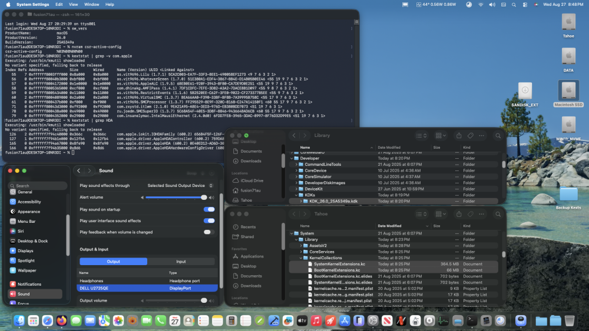Open the Music app in the Dock
589x331 pixels.
click(316, 320)
